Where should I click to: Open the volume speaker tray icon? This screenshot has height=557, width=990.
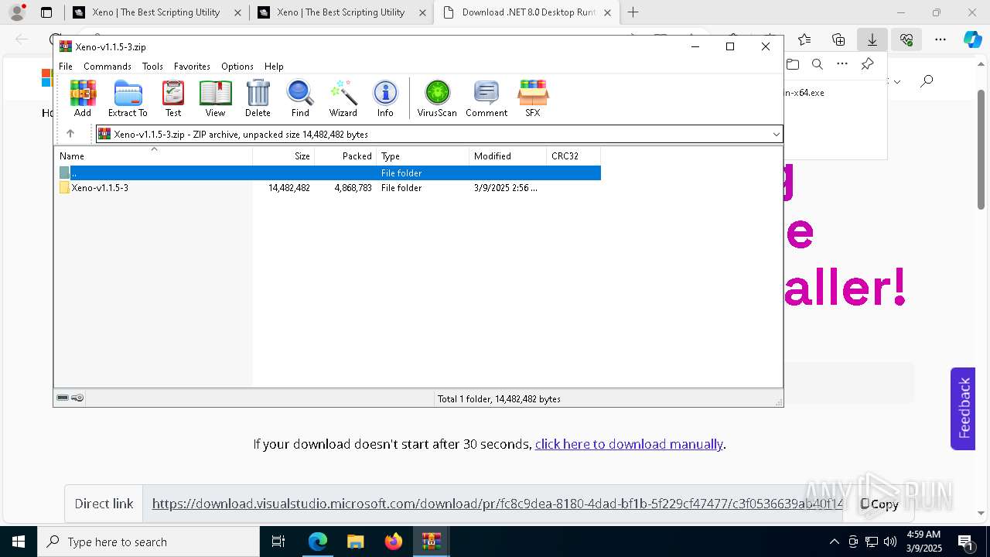(x=890, y=542)
